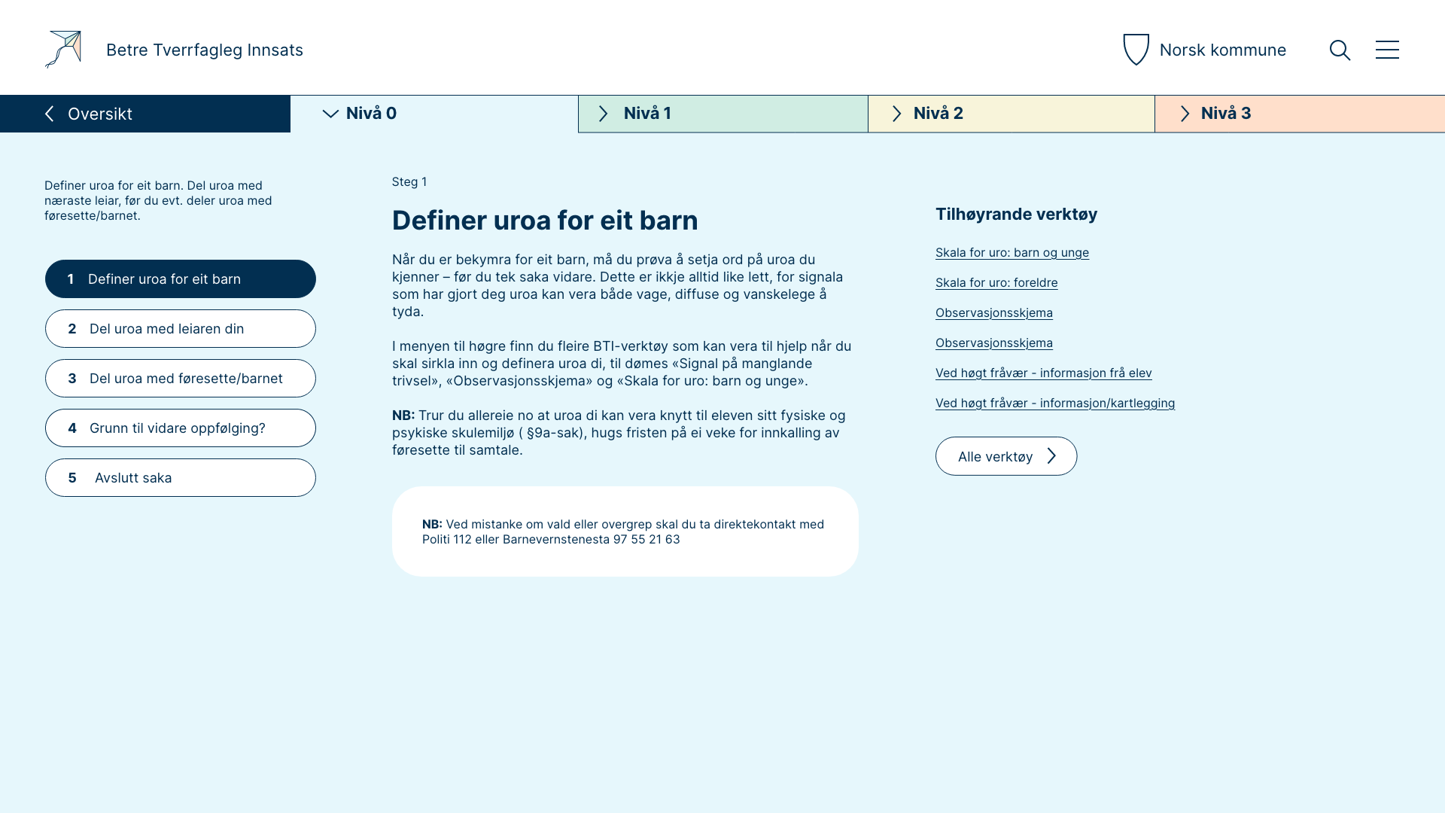Expand the Nivå 3 tab chevron

click(x=1185, y=114)
